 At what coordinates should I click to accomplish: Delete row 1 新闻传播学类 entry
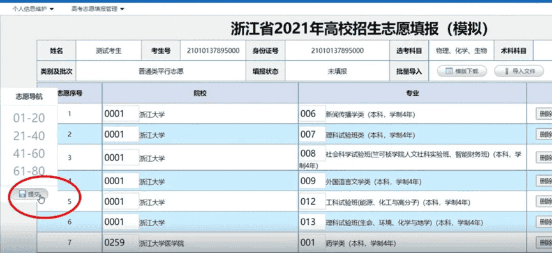(x=544, y=114)
